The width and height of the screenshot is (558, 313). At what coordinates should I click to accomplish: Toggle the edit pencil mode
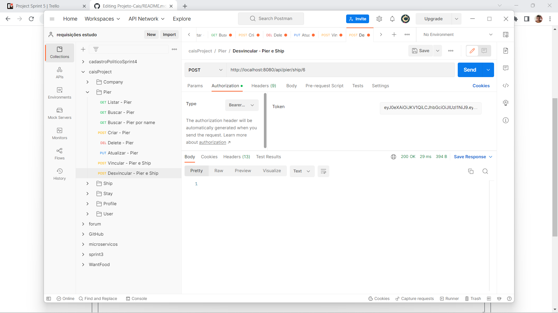472,51
